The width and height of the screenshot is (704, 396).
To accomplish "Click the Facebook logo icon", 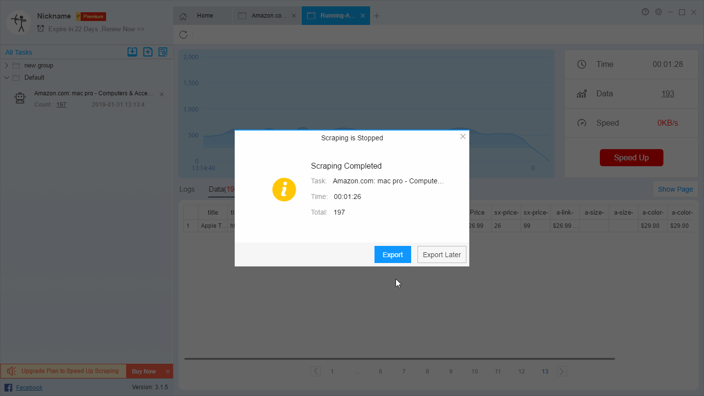I will [8, 388].
